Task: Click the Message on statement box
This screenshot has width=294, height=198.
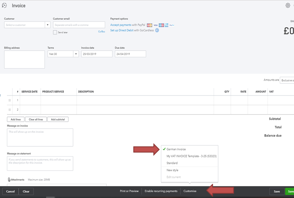Action: pos(40,164)
